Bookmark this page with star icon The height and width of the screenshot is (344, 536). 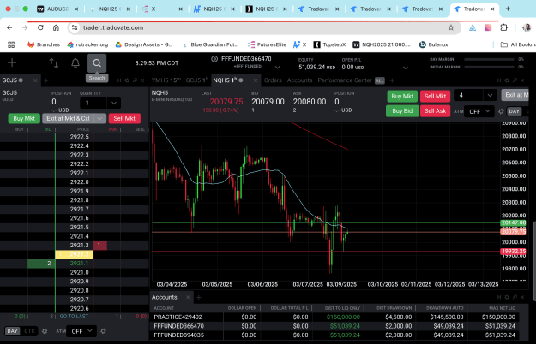click(x=451, y=27)
